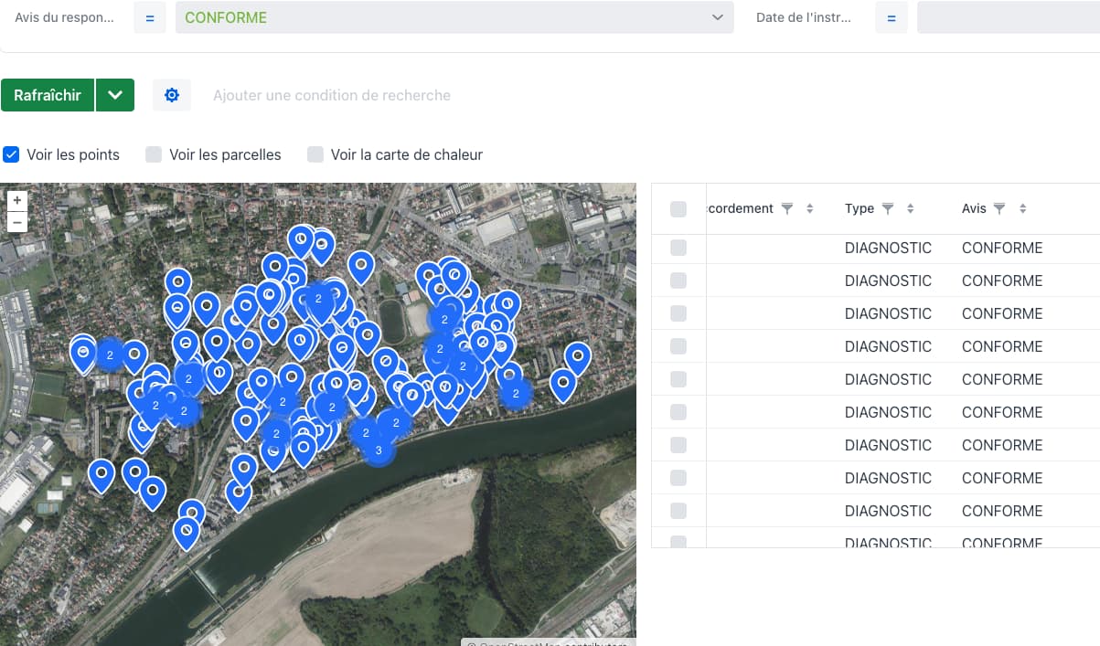This screenshot has width=1100, height=646.
Task: Click the cluster marker labeled 3
Action: pyautogui.click(x=379, y=450)
